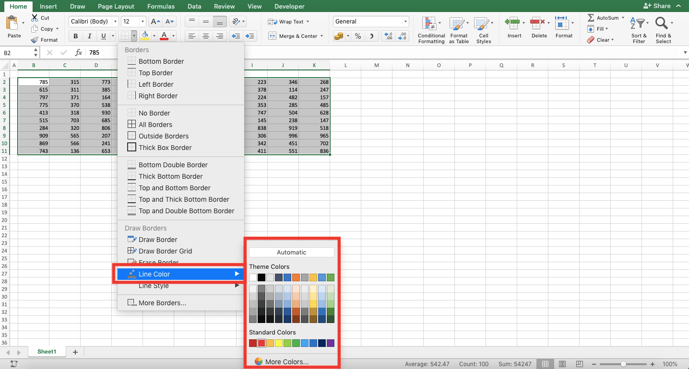Open the font name dropdown
The image size is (689, 369).
(115, 22)
